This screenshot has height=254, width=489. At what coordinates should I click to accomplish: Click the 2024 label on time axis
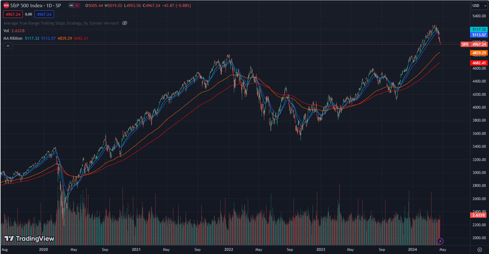[413, 250]
